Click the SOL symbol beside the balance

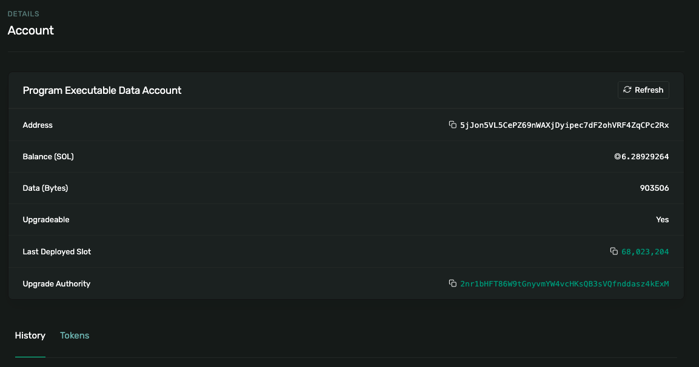617,157
